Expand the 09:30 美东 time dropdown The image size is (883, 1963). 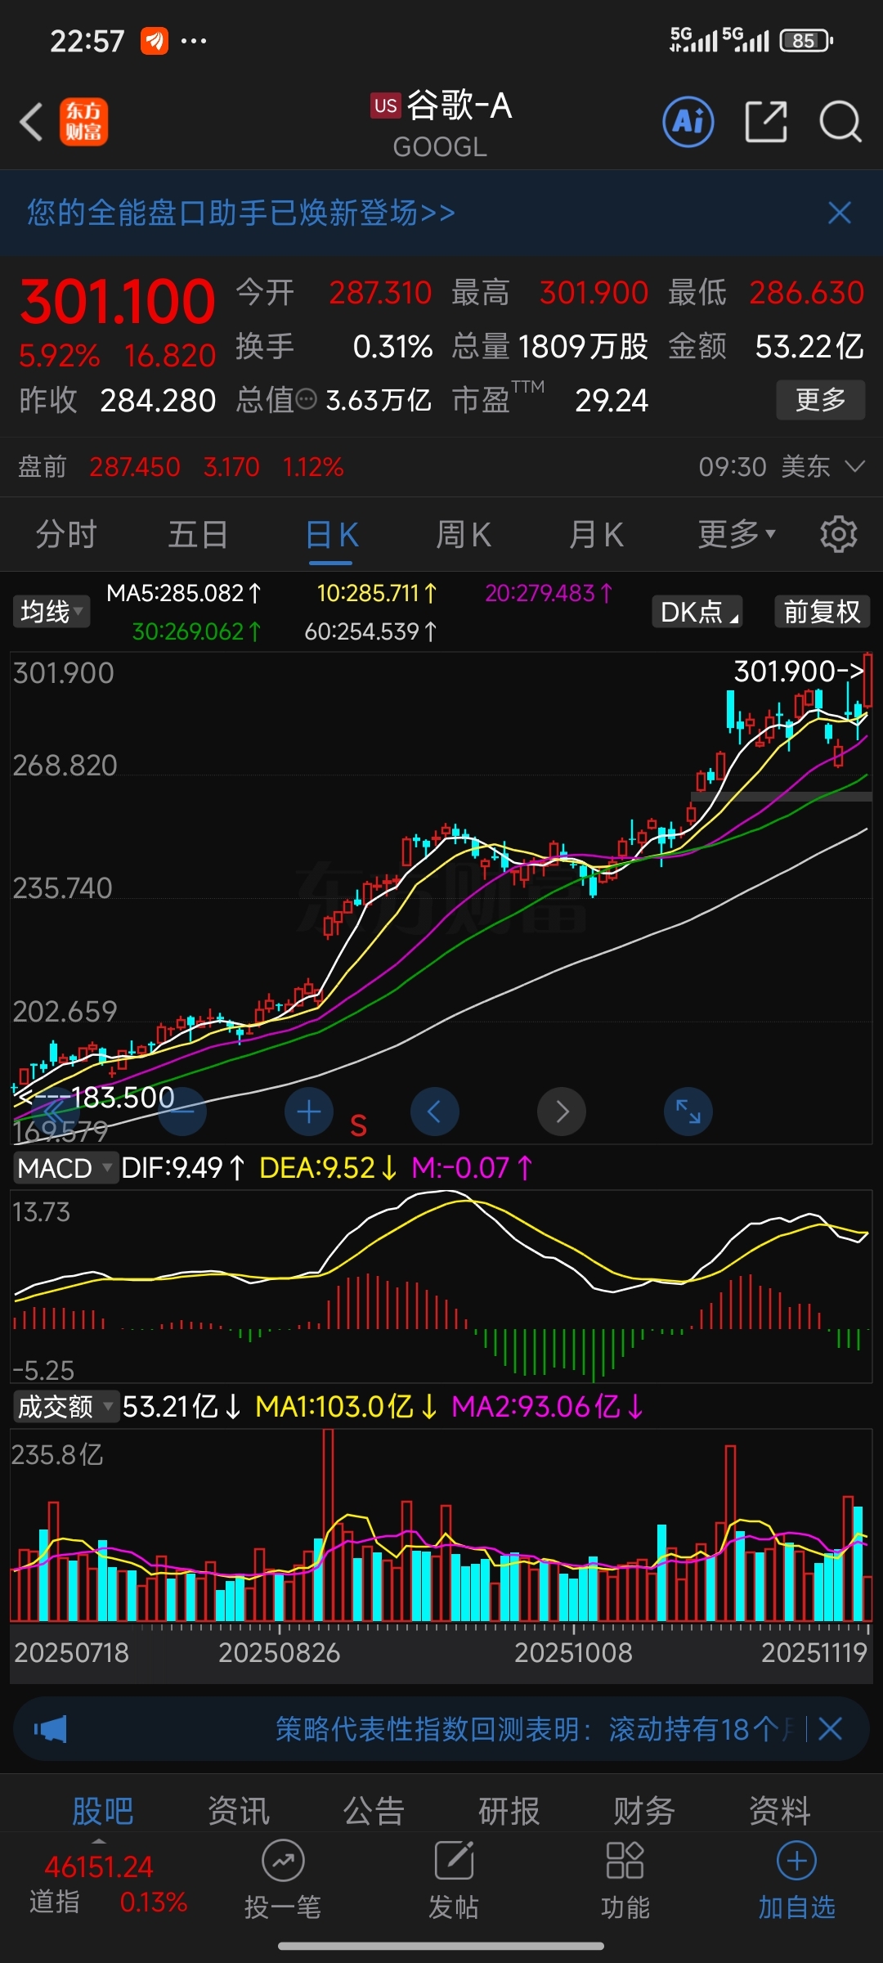coord(782,467)
